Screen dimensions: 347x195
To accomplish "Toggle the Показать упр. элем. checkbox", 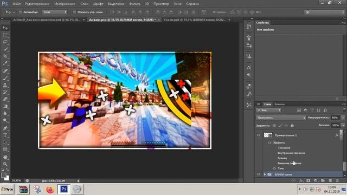I will pos(74,12).
